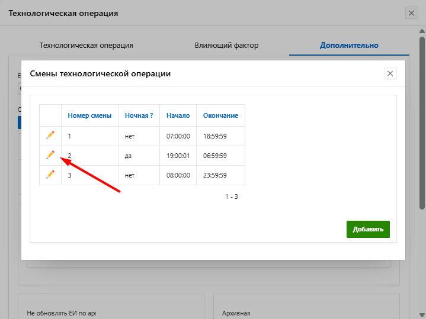Viewport: 426px width, 319px height.
Task: Close the outer Технологическая операция dialog
Action: [x=412, y=12]
